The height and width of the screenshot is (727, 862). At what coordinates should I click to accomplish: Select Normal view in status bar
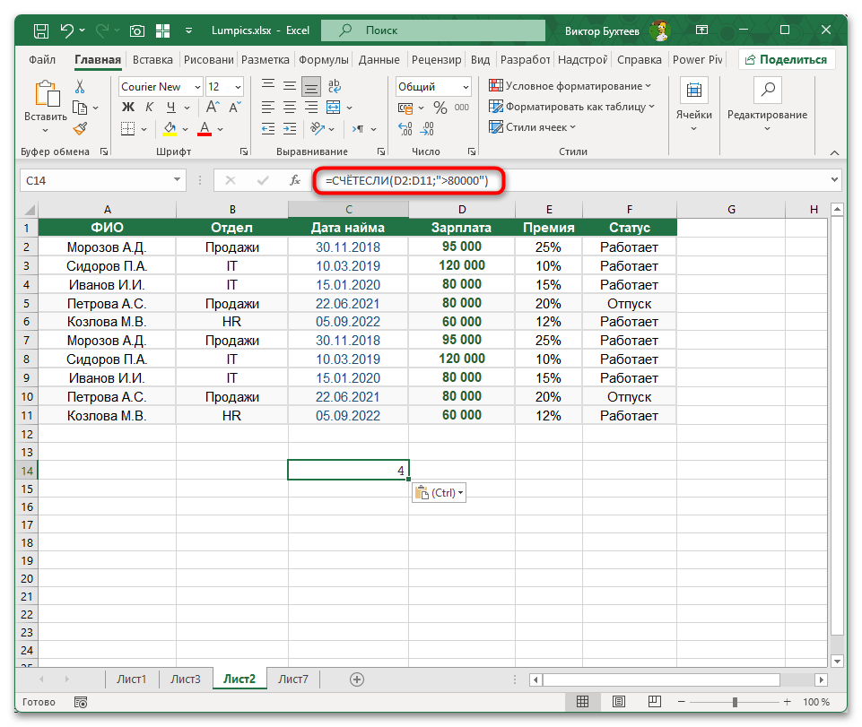point(583,702)
